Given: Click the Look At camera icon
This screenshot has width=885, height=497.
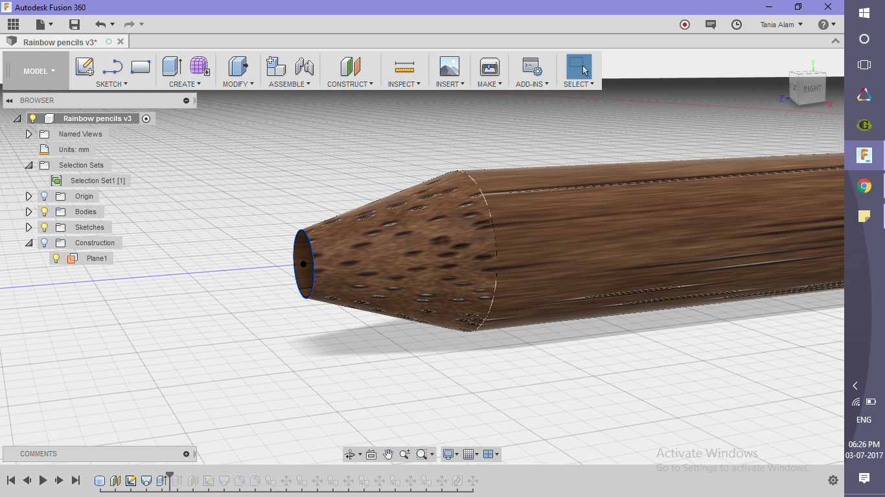Looking at the screenshot, I should 371,454.
